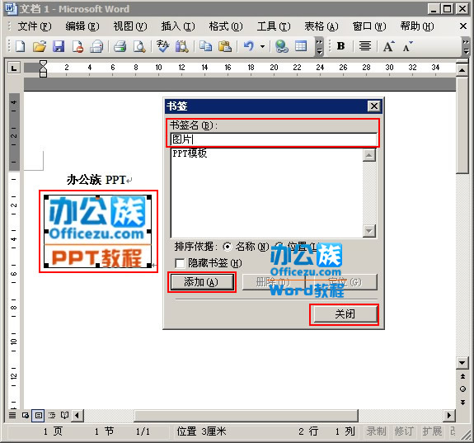Click the Insert Table icon
474x443 pixels.
coord(301,46)
